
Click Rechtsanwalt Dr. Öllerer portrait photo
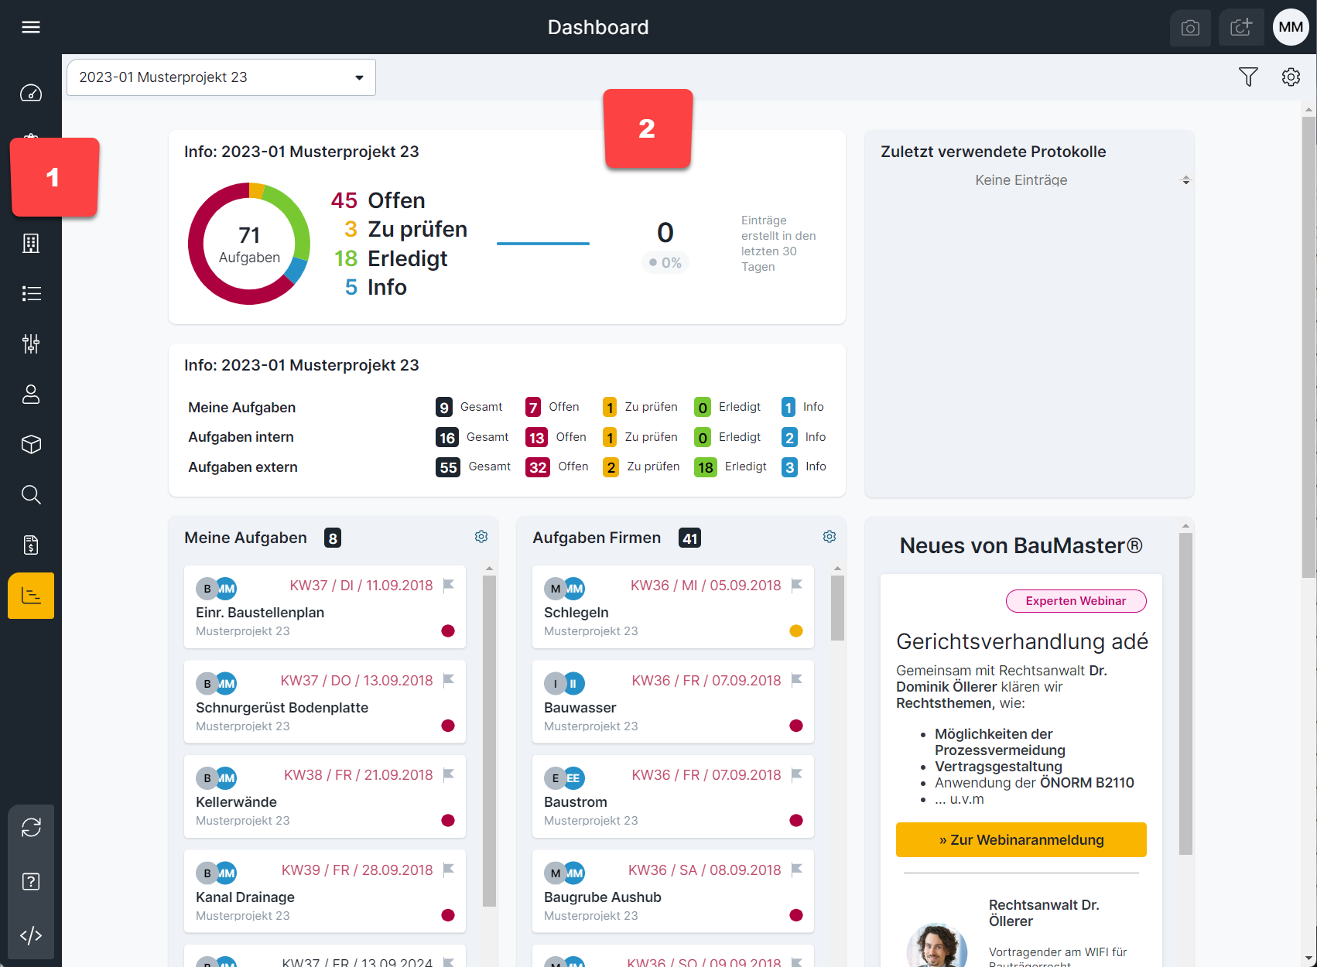tap(937, 945)
